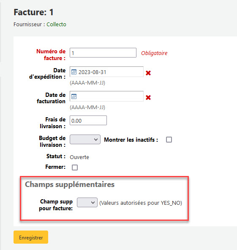Click the Date d'expédition label
Viewport: 237px width, 250px height.
[x=47, y=74]
